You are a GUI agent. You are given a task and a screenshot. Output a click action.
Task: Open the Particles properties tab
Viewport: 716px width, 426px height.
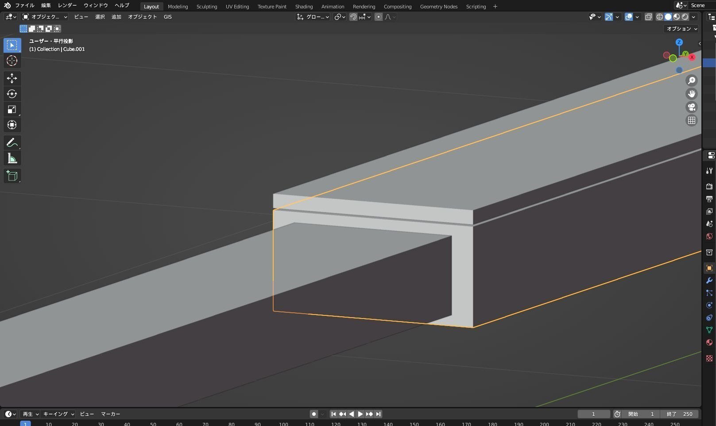tap(709, 293)
